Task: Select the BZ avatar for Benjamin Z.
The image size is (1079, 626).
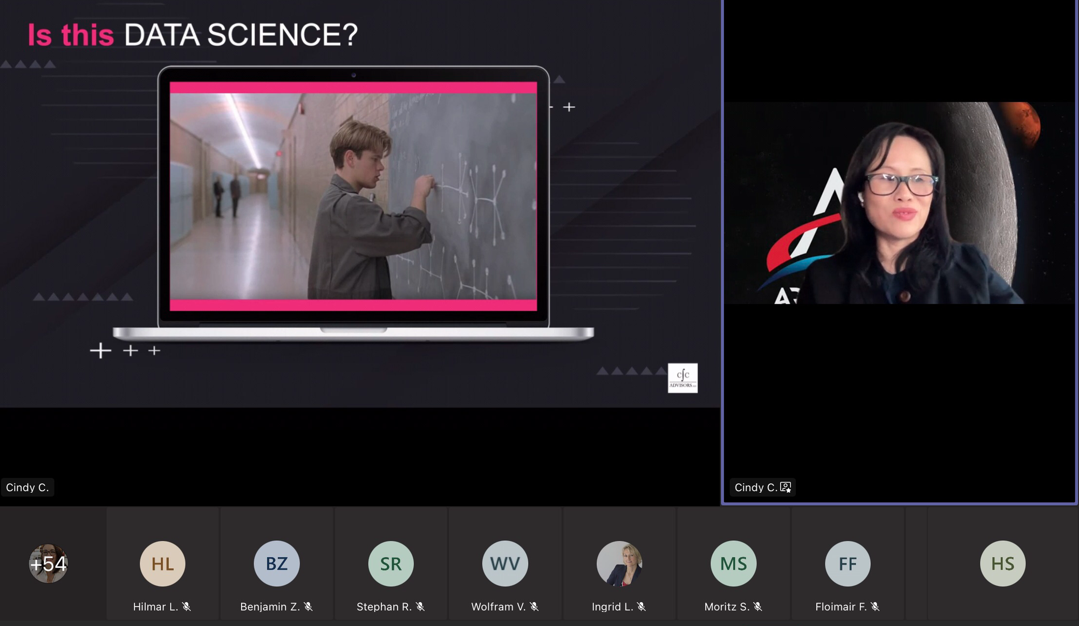Action: [x=277, y=563]
